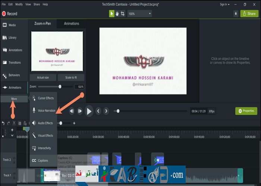Toggle visibility of Track 2
The width and height of the screenshot is (261, 186).
click(14, 158)
